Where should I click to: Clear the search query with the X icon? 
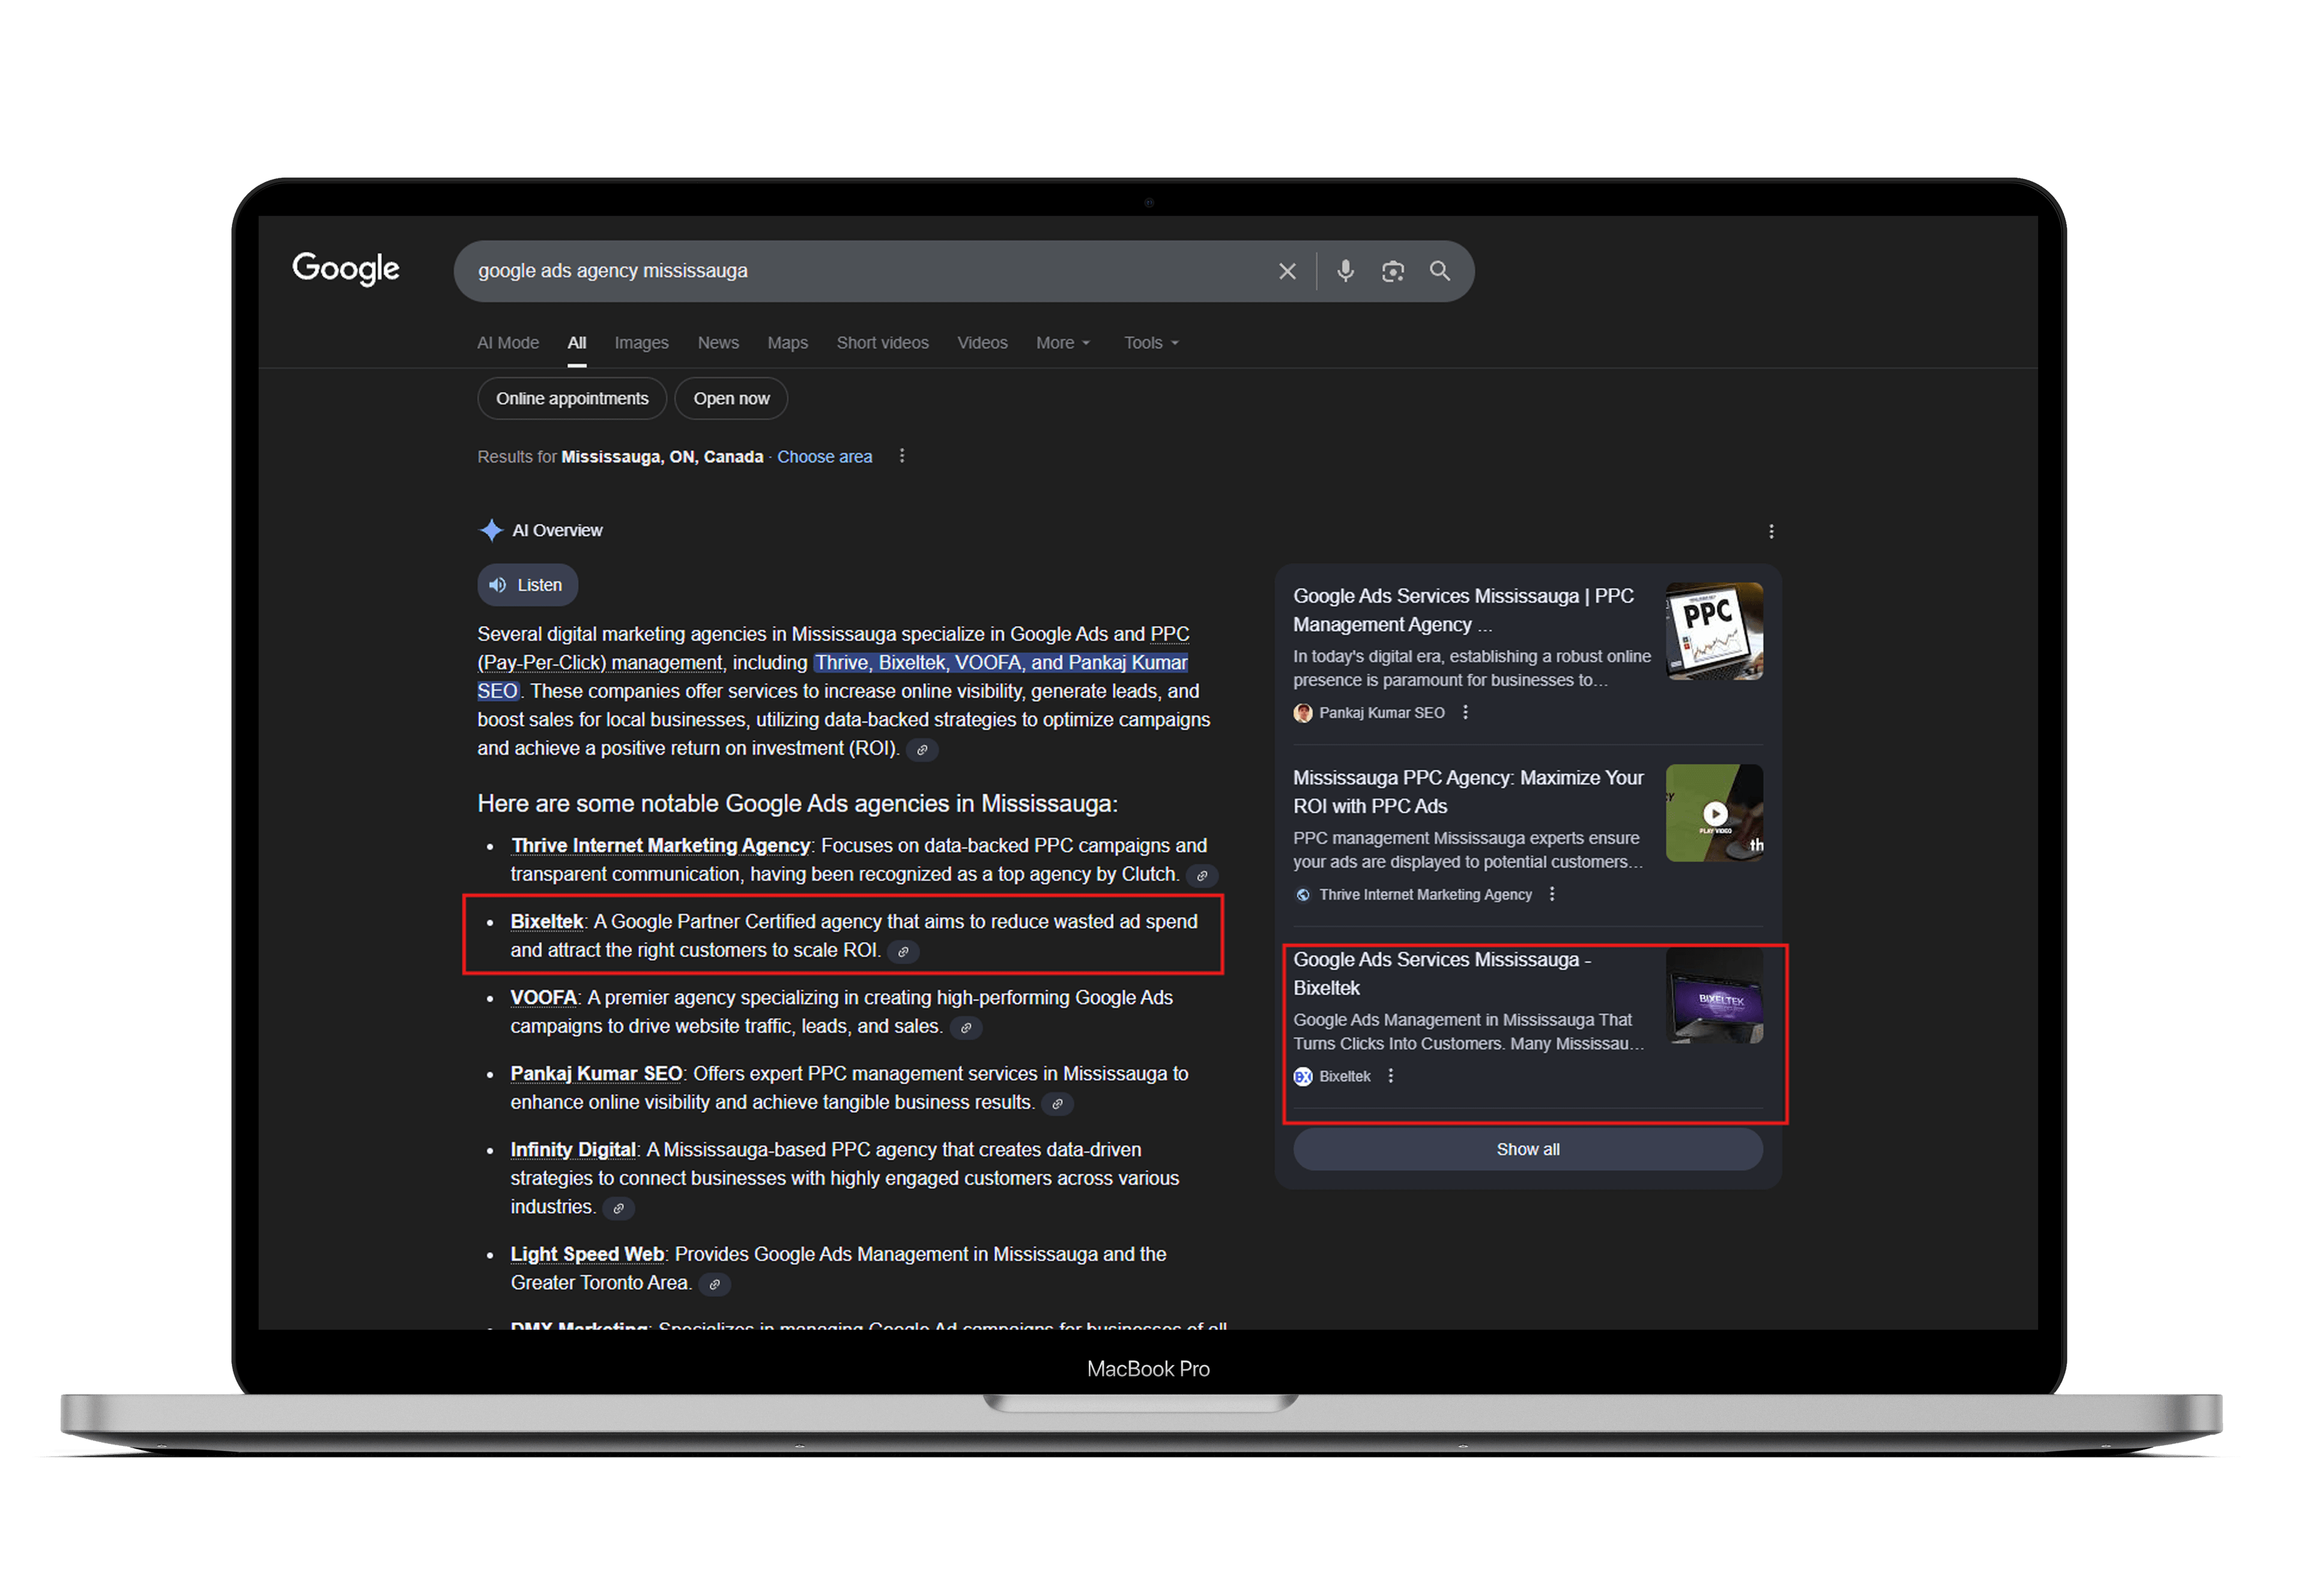tap(1287, 271)
